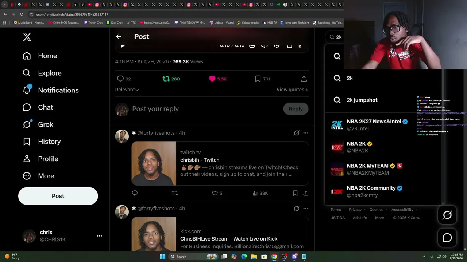Viewport: 467px width, 262px height.
Task: Open Microsoft Edge from the taskbar
Action: (244, 257)
